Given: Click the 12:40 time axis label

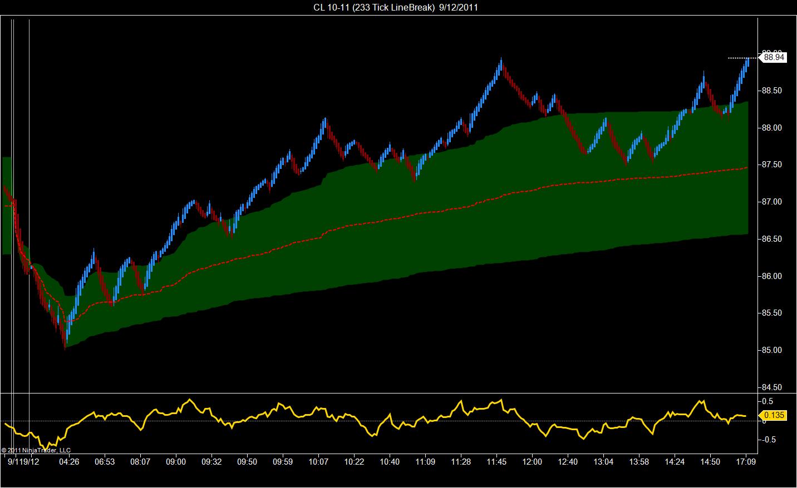Looking at the screenshot, I should (568, 461).
